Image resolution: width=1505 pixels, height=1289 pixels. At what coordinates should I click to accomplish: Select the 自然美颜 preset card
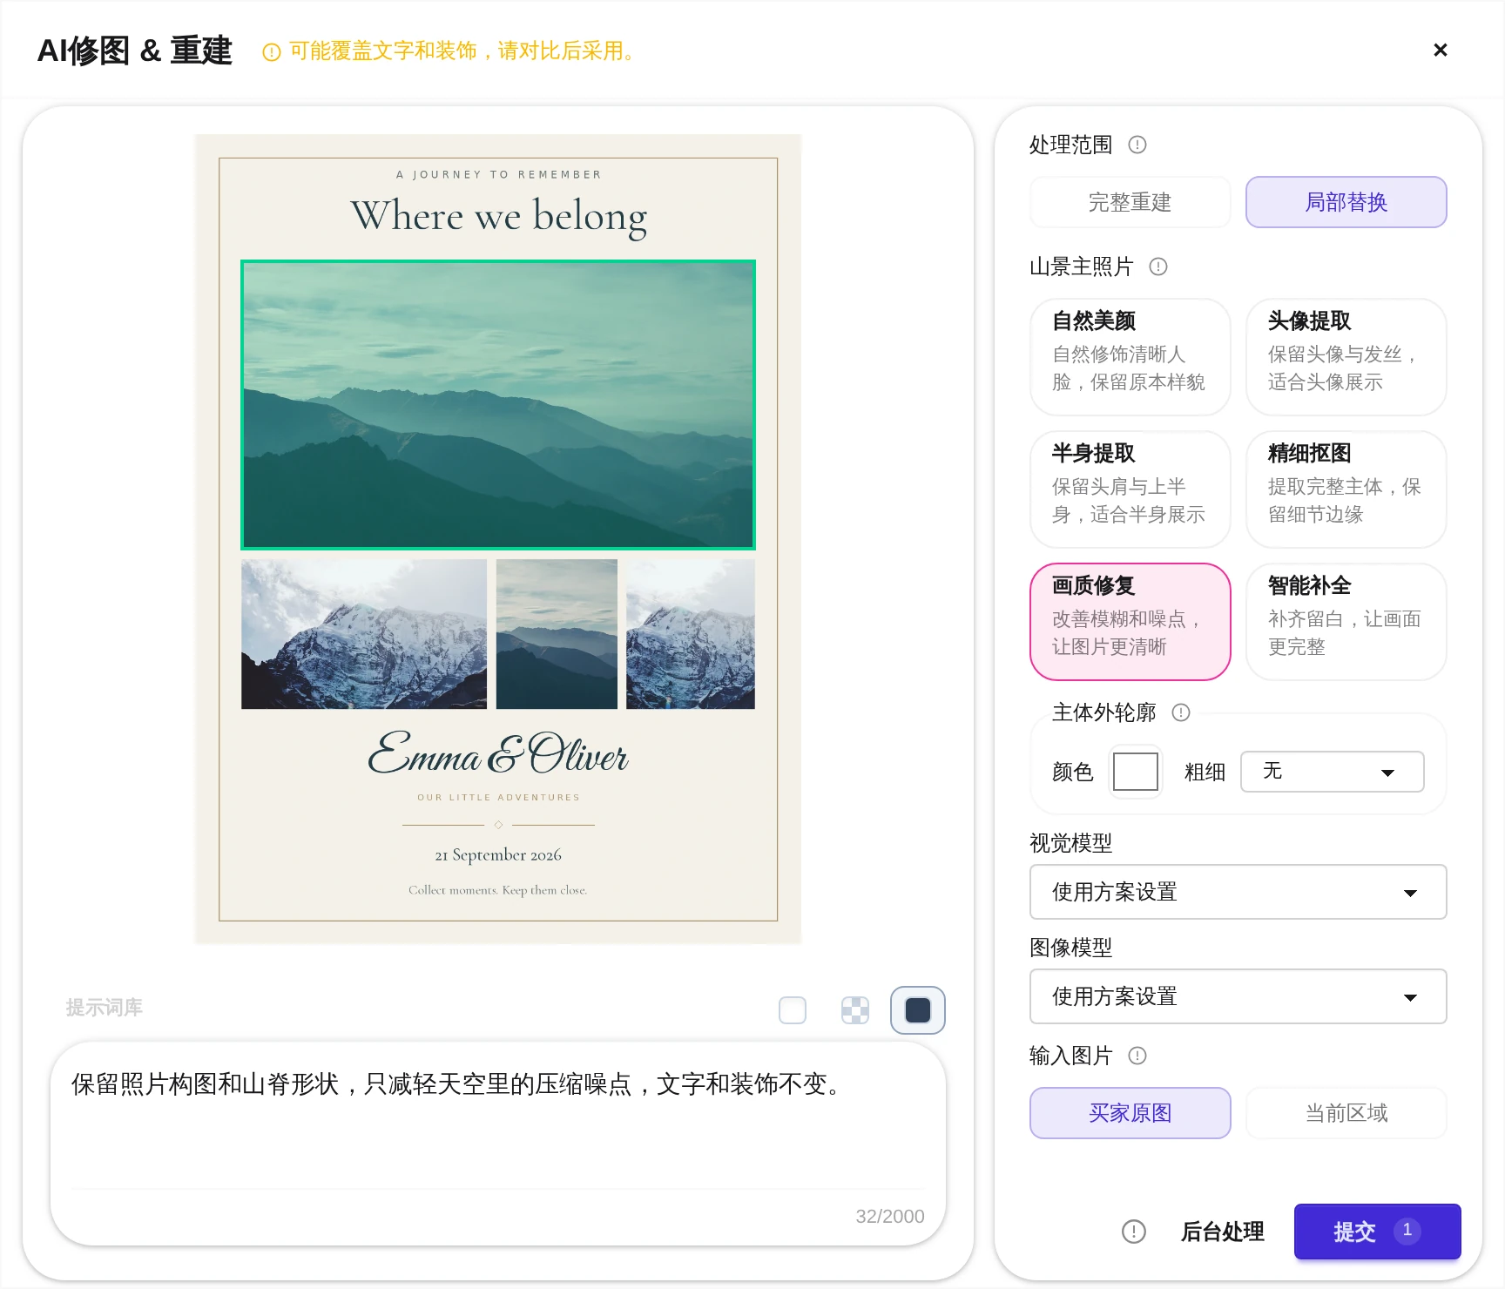coord(1130,357)
